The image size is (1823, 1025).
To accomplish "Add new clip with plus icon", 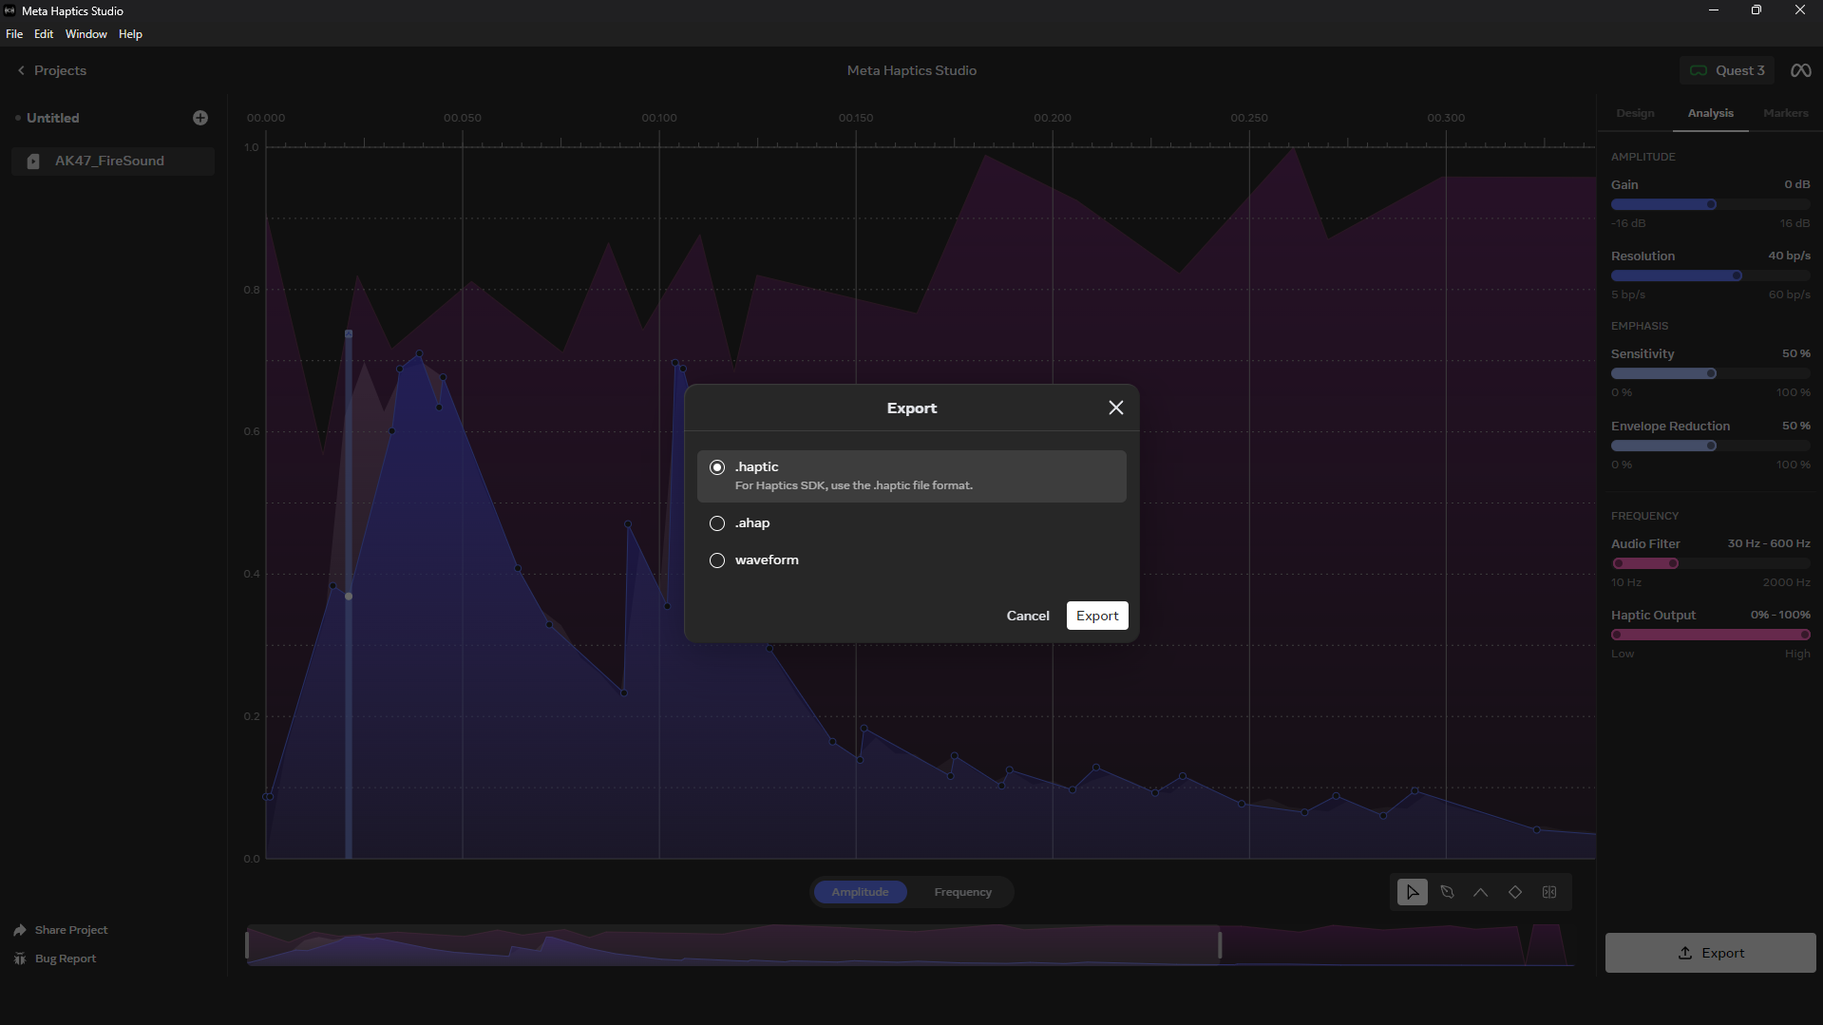I will pyautogui.click(x=200, y=118).
